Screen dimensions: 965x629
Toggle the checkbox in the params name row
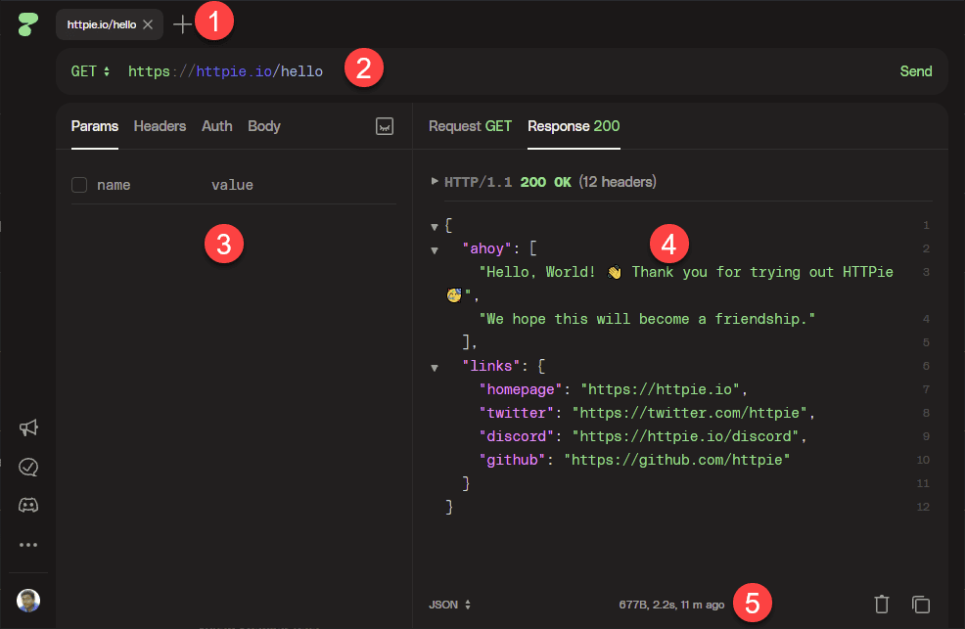[78, 184]
